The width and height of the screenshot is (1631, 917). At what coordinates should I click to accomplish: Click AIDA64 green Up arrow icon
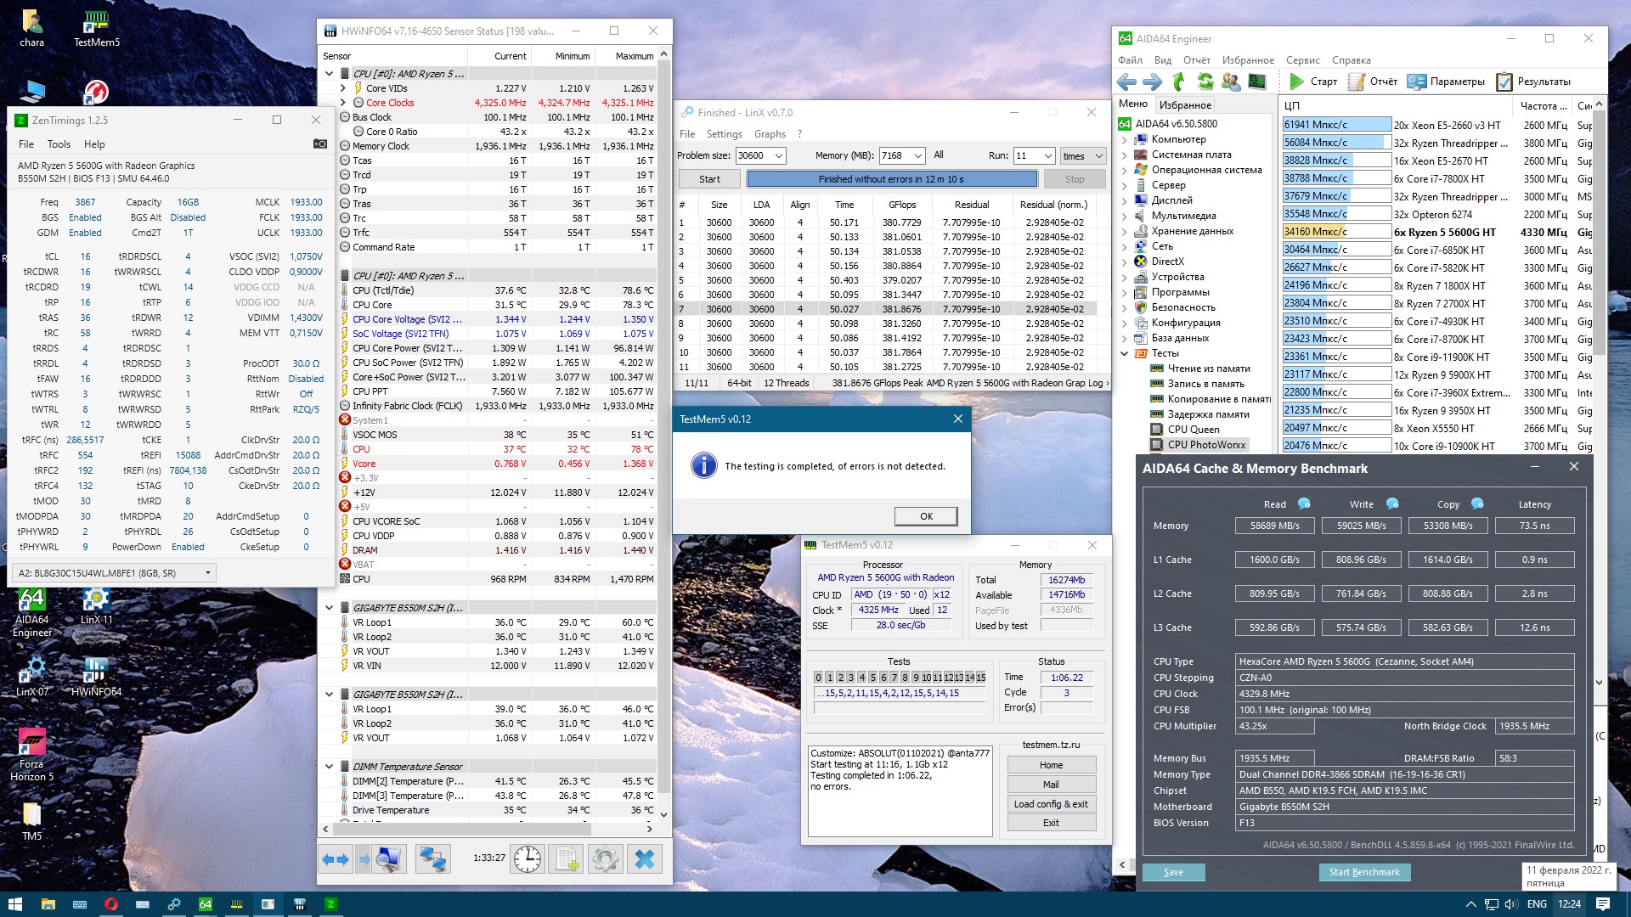pyautogui.click(x=1178, y=82)
